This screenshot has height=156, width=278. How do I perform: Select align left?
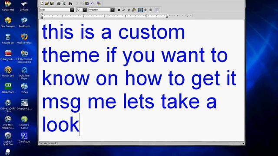click(x=140, y=10)
